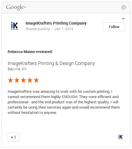Click the fifth orange rating star
The image size is (132, 149).
click(36, 80)
